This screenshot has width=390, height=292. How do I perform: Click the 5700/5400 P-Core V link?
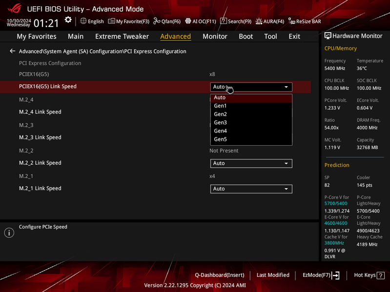tap(336, 203)
